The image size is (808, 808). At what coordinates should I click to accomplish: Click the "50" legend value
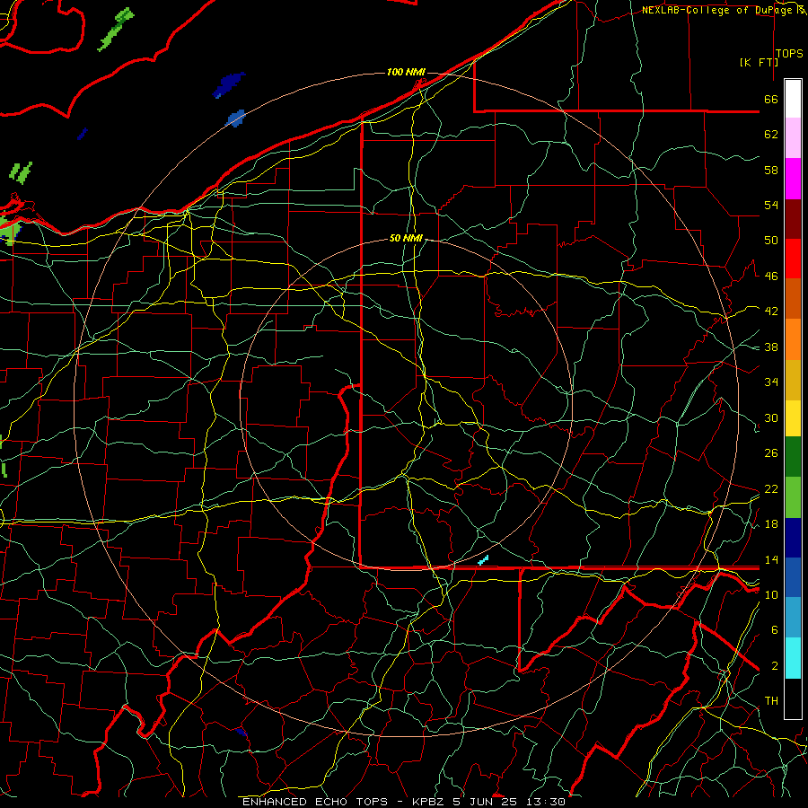click(x=771, y=240)
